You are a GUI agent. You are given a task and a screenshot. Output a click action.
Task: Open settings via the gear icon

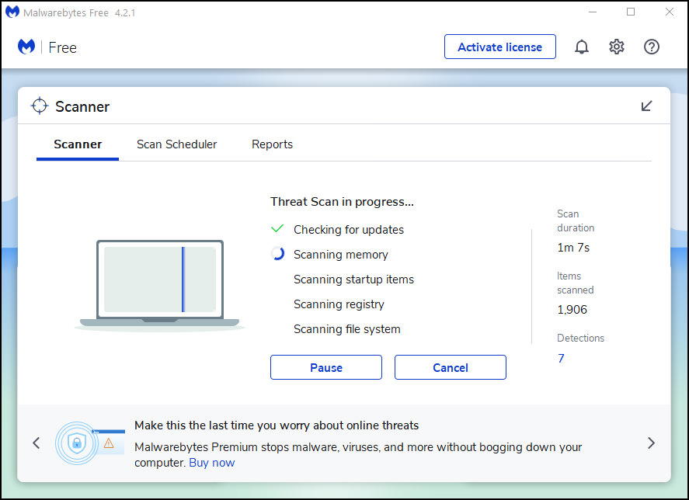616,47
